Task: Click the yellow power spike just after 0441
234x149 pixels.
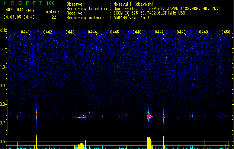Action: pos(36,142)
